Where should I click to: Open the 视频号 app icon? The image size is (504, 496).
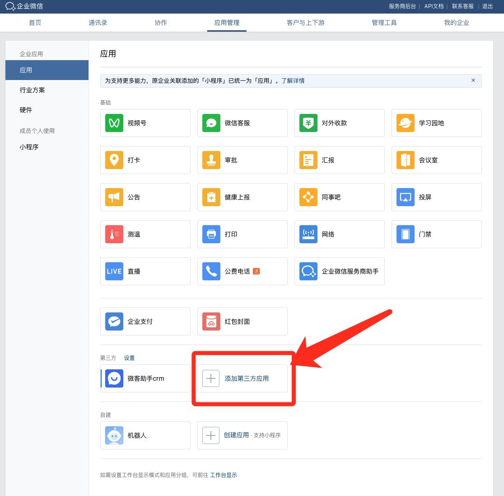(x=114, y=123)
